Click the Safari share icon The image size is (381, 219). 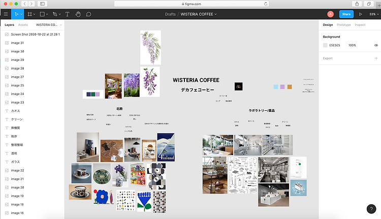coord(357,4)
